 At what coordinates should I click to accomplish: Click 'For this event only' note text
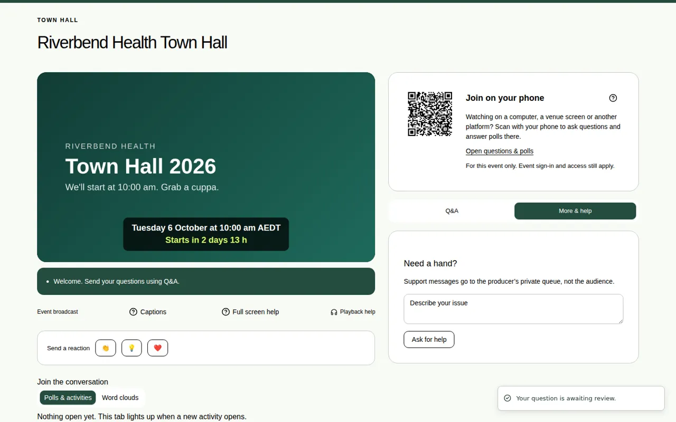[540, 166]
